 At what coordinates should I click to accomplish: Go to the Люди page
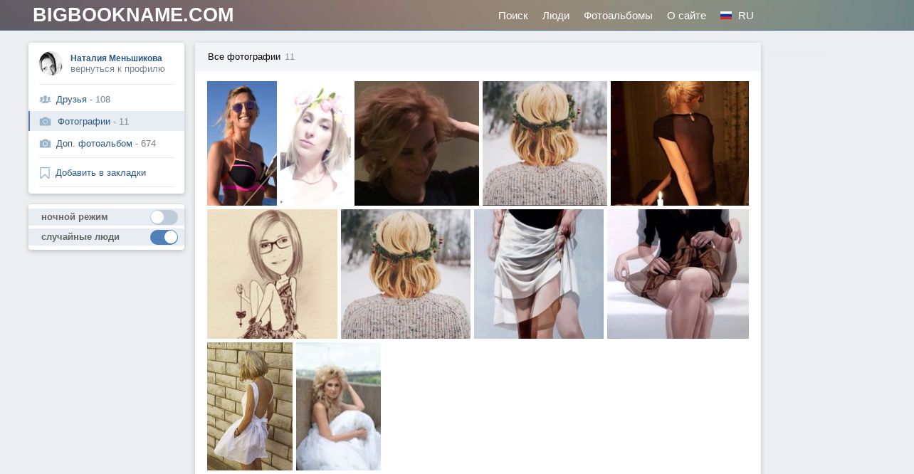click(556, 16)
